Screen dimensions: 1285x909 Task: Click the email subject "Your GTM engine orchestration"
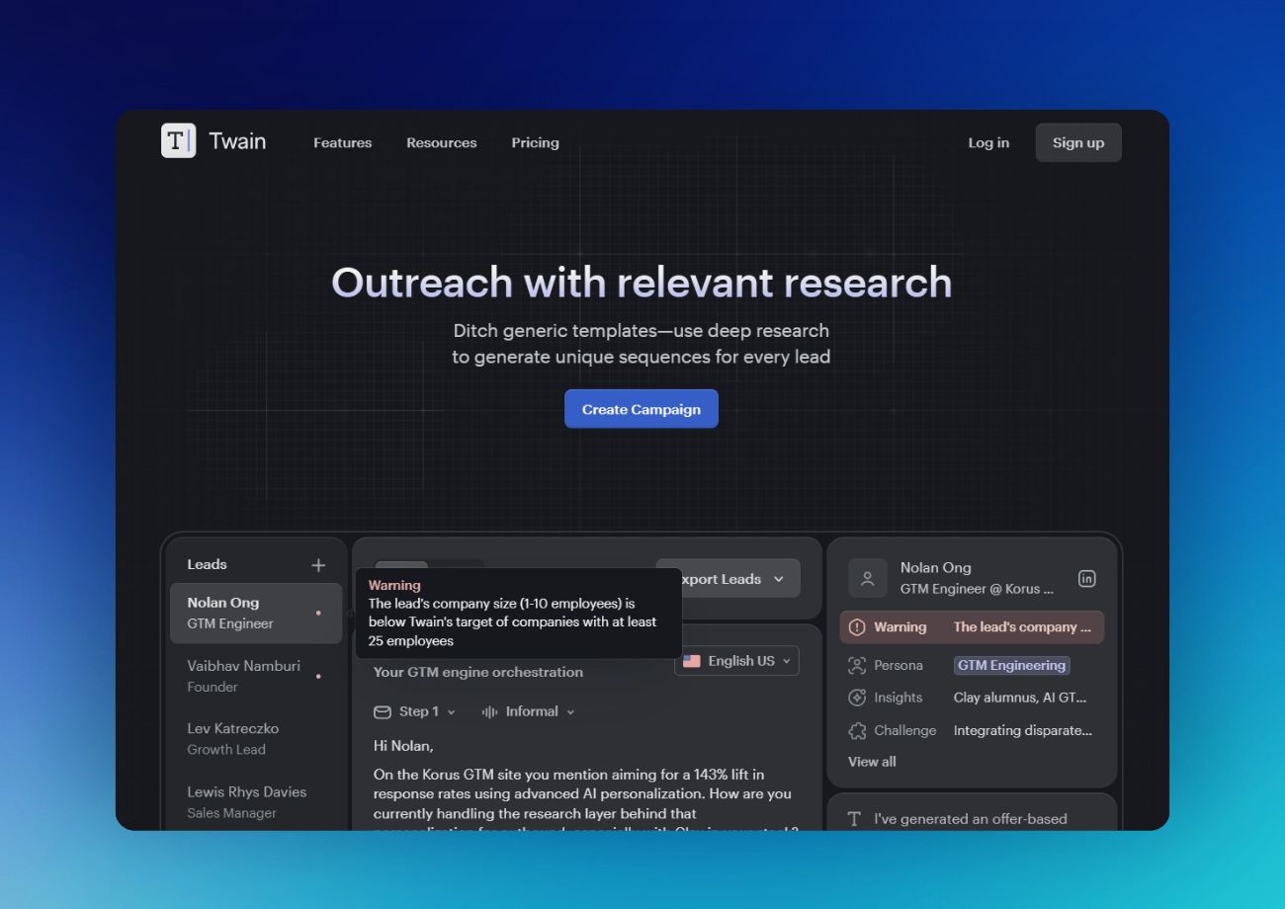click(478, 672)
